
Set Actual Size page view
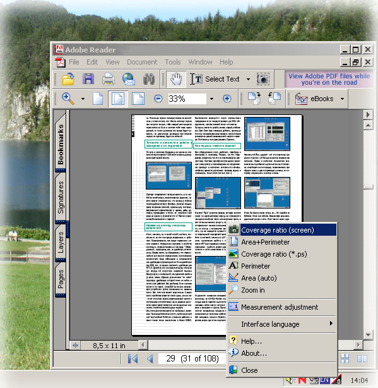tap(98, 99)
